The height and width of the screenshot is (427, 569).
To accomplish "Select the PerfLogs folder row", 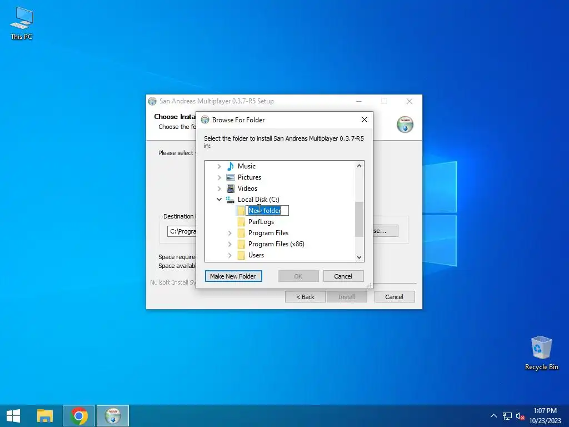I will [261, 222].
